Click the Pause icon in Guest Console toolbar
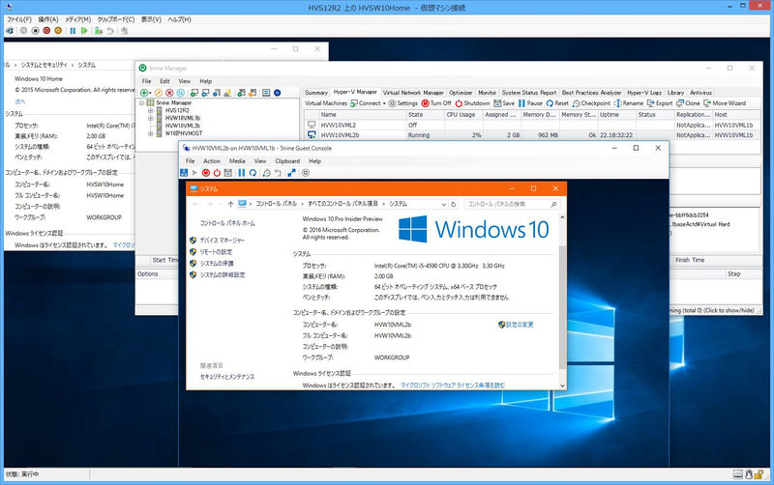The height and width of the screenshot is (485, 774). point(241,172)
